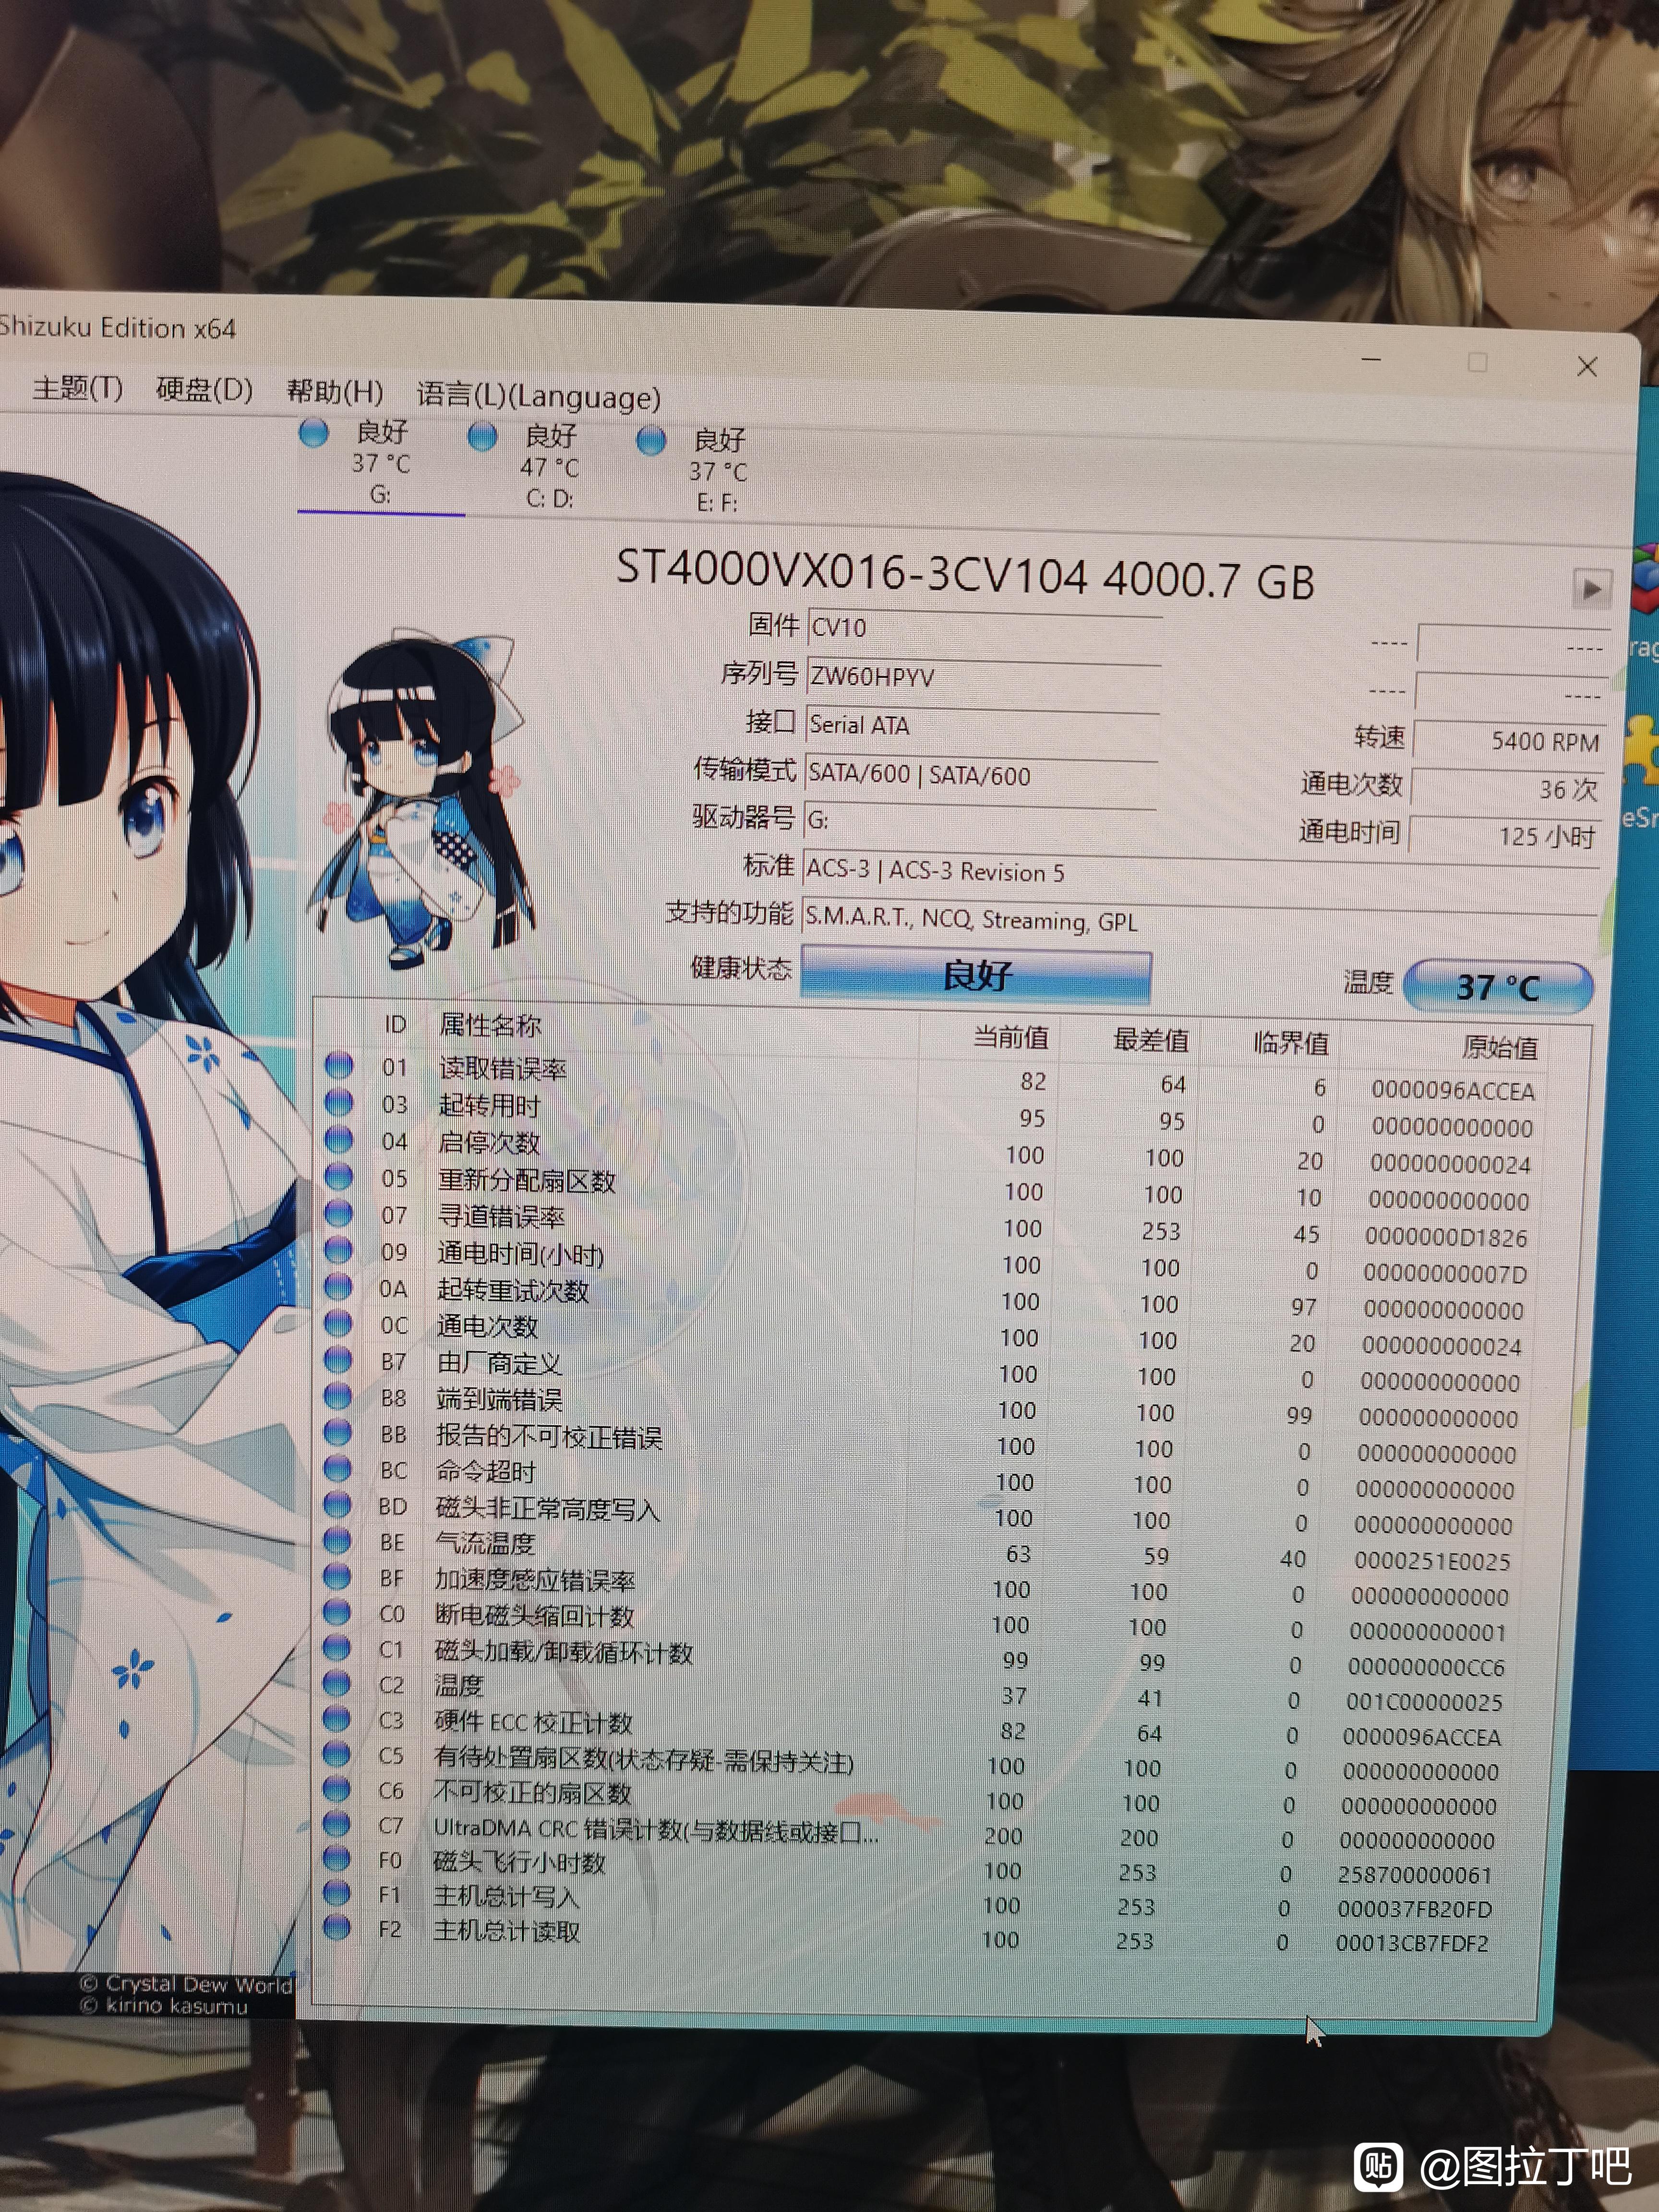The width and height of the screenshot is (1659, 2212).
Task: Click the status orb for C1 磁头加载/卸载循环计数
Action: (337, 1648)
